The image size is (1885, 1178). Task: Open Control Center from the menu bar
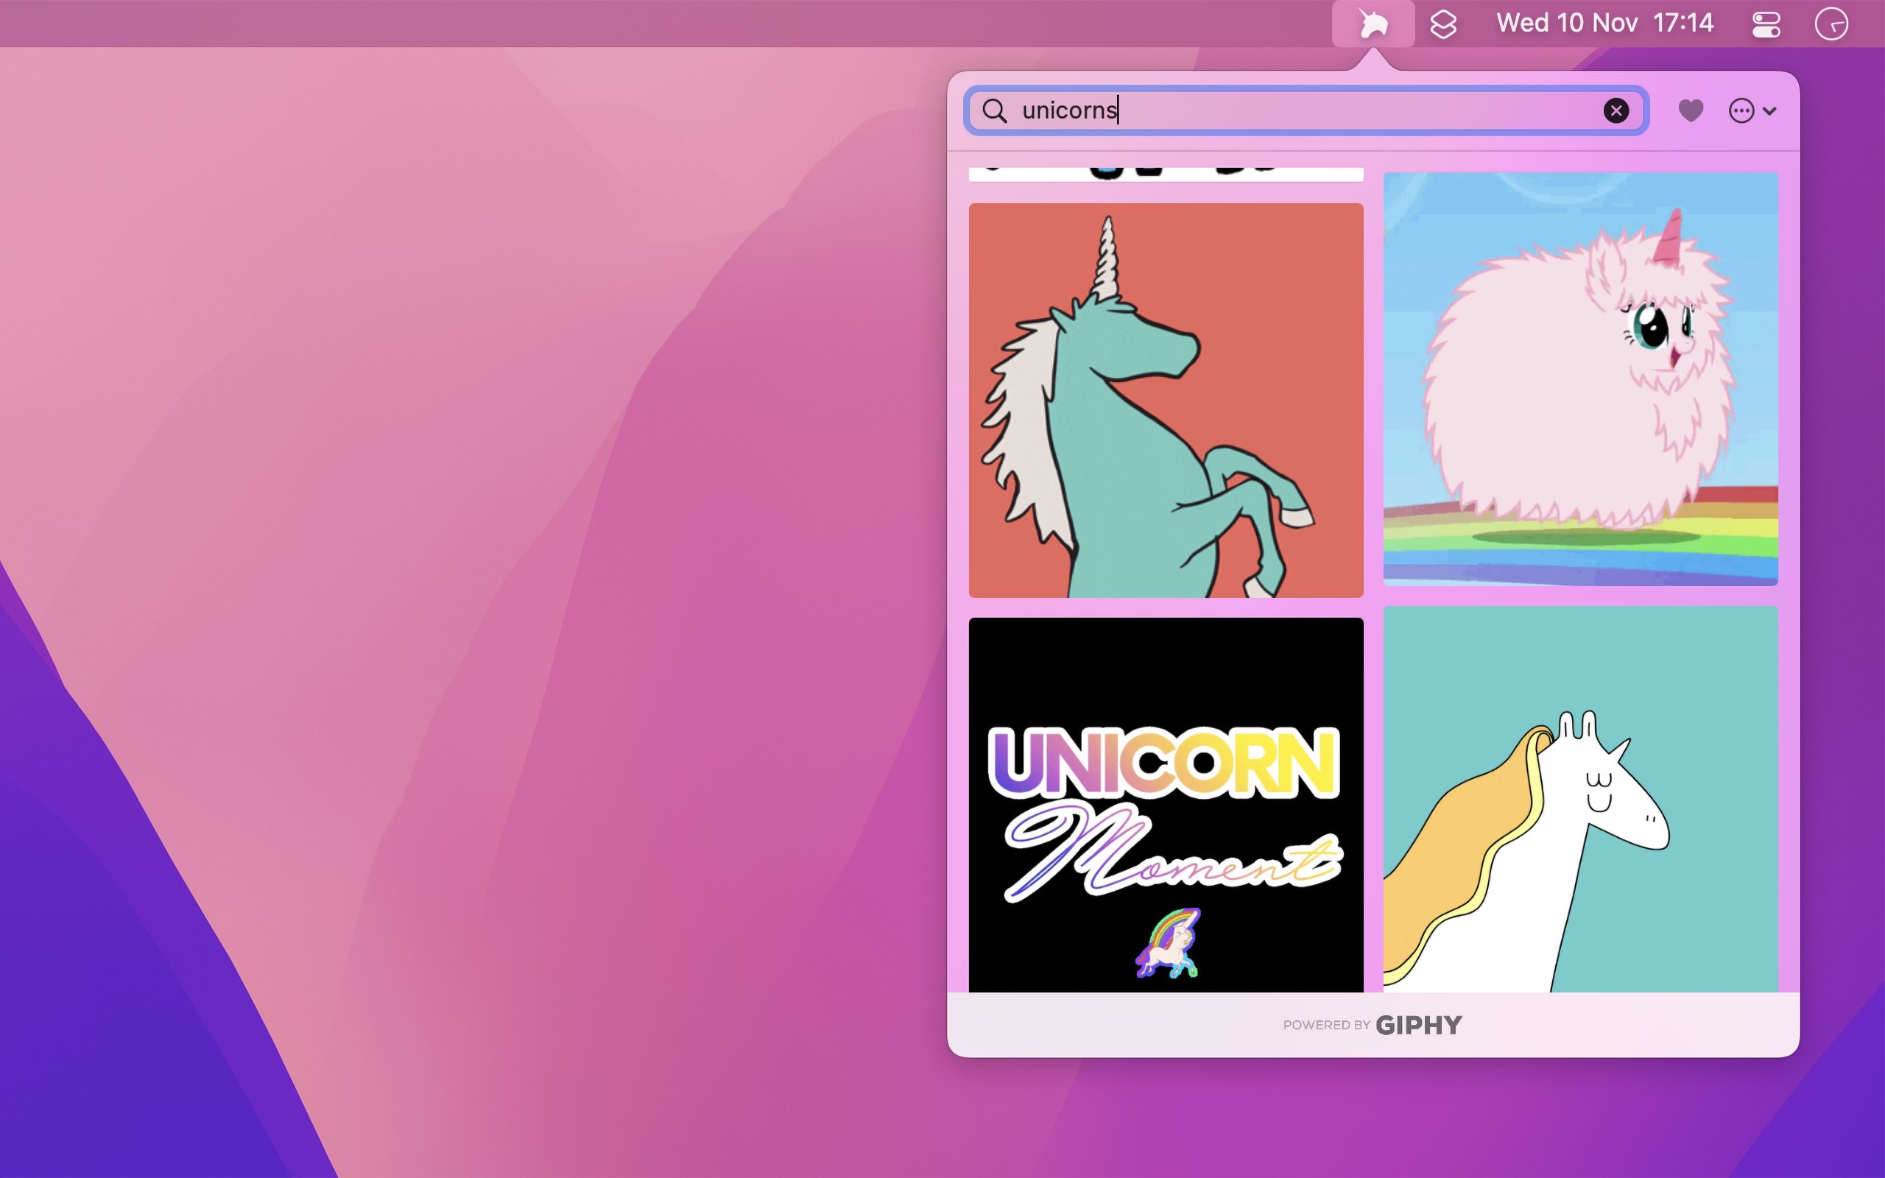click(1765, 24)
